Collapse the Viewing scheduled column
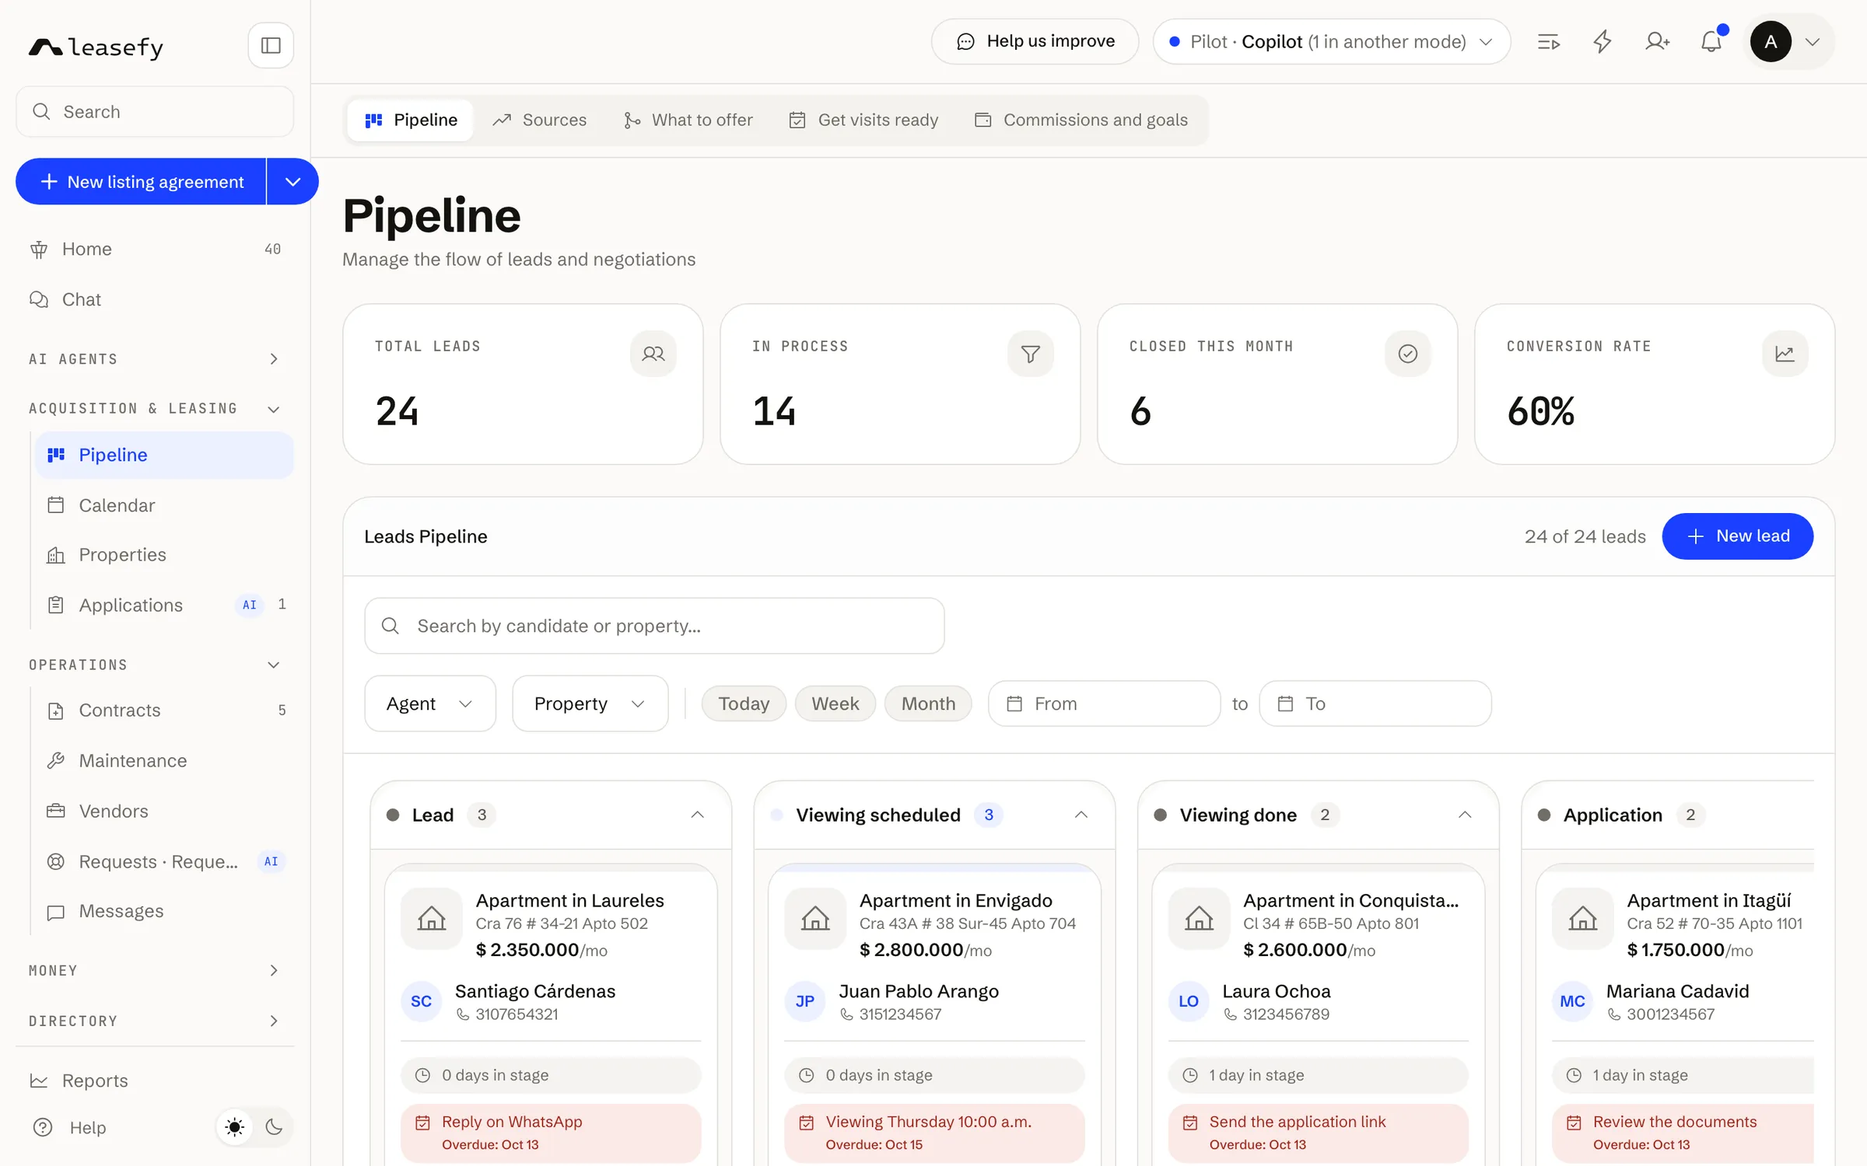 pos(1081,815)
